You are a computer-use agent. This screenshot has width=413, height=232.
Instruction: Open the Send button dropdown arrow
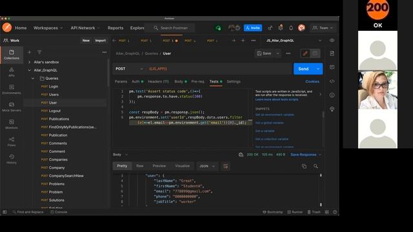pos(318,69)
